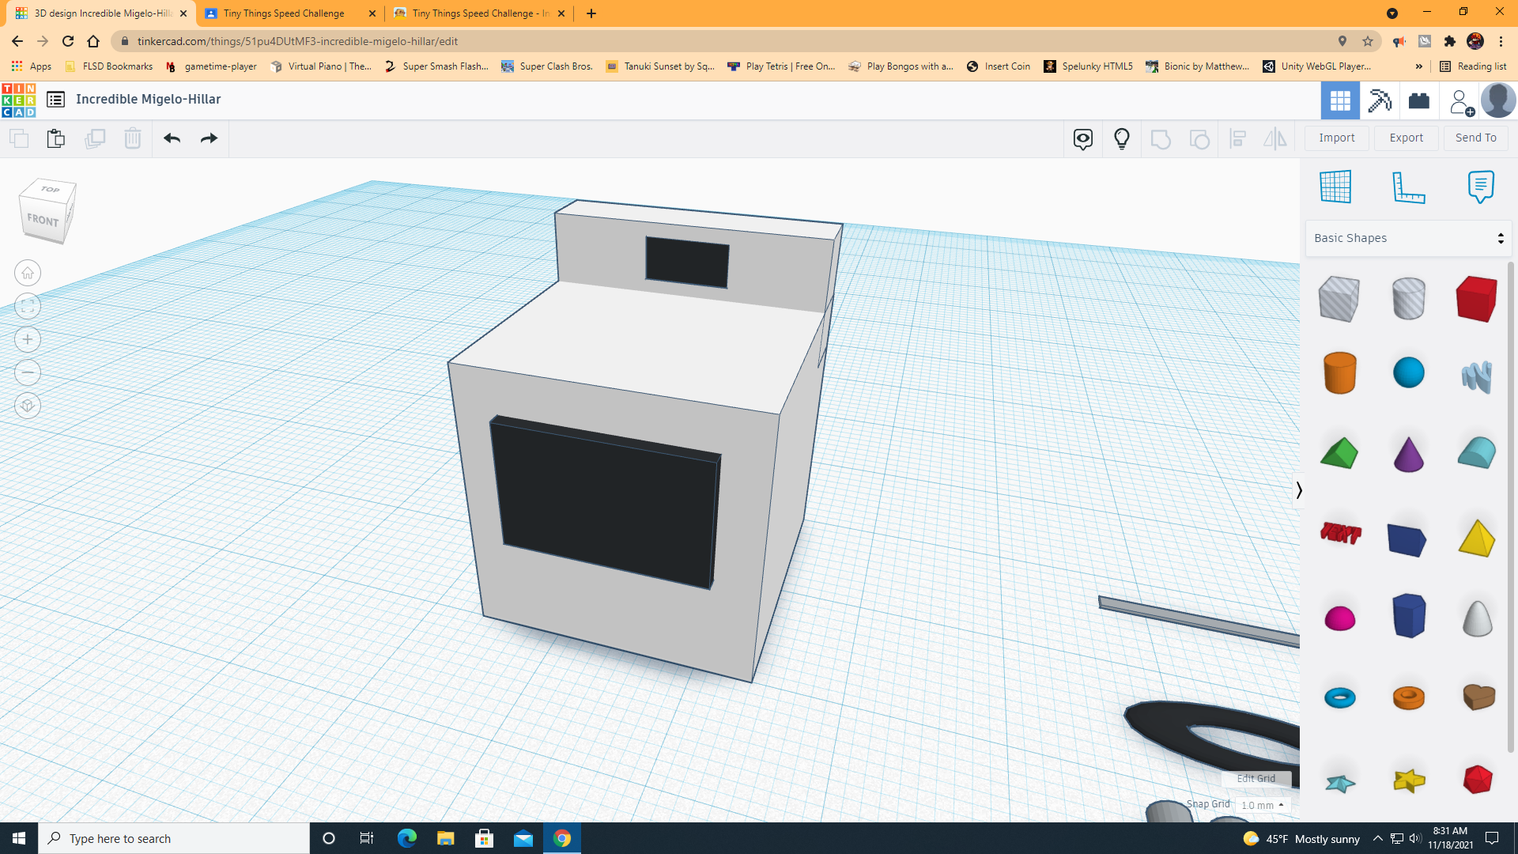Open the Basic Shapes category dropdown
The width and height of the screenshot is (1518, 854).
pyautogui.click(x=1407, y=237)
